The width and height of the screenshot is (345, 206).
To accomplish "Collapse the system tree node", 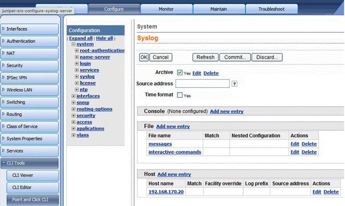I will tap(73, 44).
